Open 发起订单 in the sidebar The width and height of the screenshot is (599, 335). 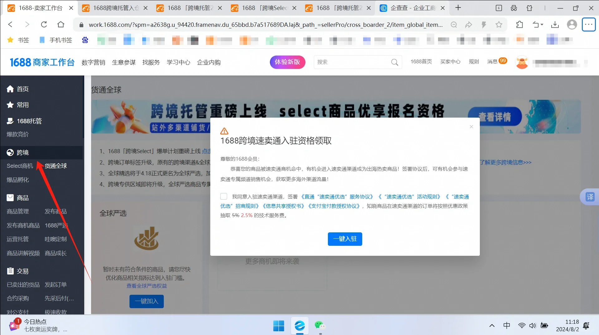[x=56, y=285]
